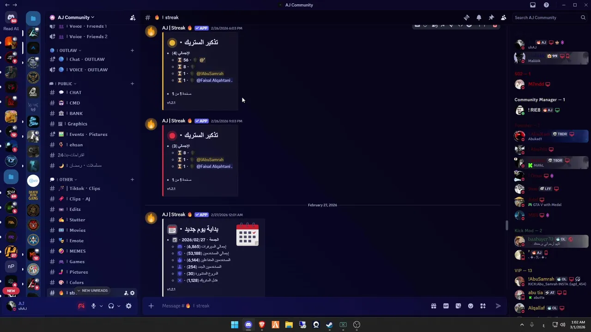
Task: Toggle headphone deafen
Action: point(111,306)
